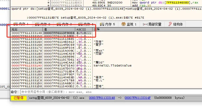Click the 地址 column header
Image resolution: width=202 pixels, height=112 pixels.
point(27,29)
